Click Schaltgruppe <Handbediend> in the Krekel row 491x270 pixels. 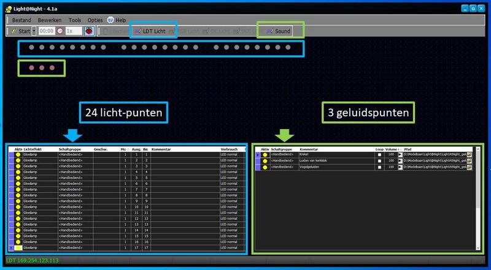click(284, 155)
